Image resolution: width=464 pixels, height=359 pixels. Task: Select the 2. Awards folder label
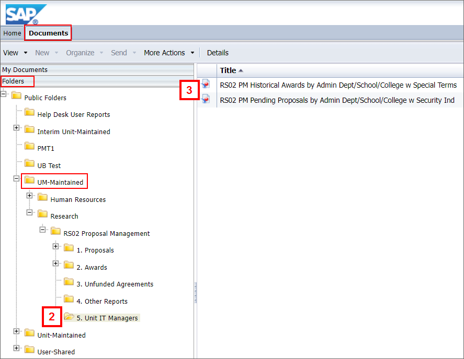coord(92,268)
